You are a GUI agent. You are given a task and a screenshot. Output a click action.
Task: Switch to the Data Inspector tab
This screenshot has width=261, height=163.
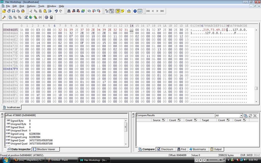pos(19,149)
